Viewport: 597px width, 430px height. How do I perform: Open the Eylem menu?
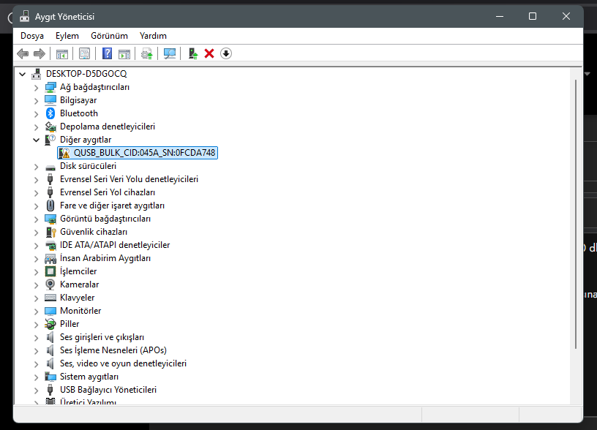pos(67,36)
